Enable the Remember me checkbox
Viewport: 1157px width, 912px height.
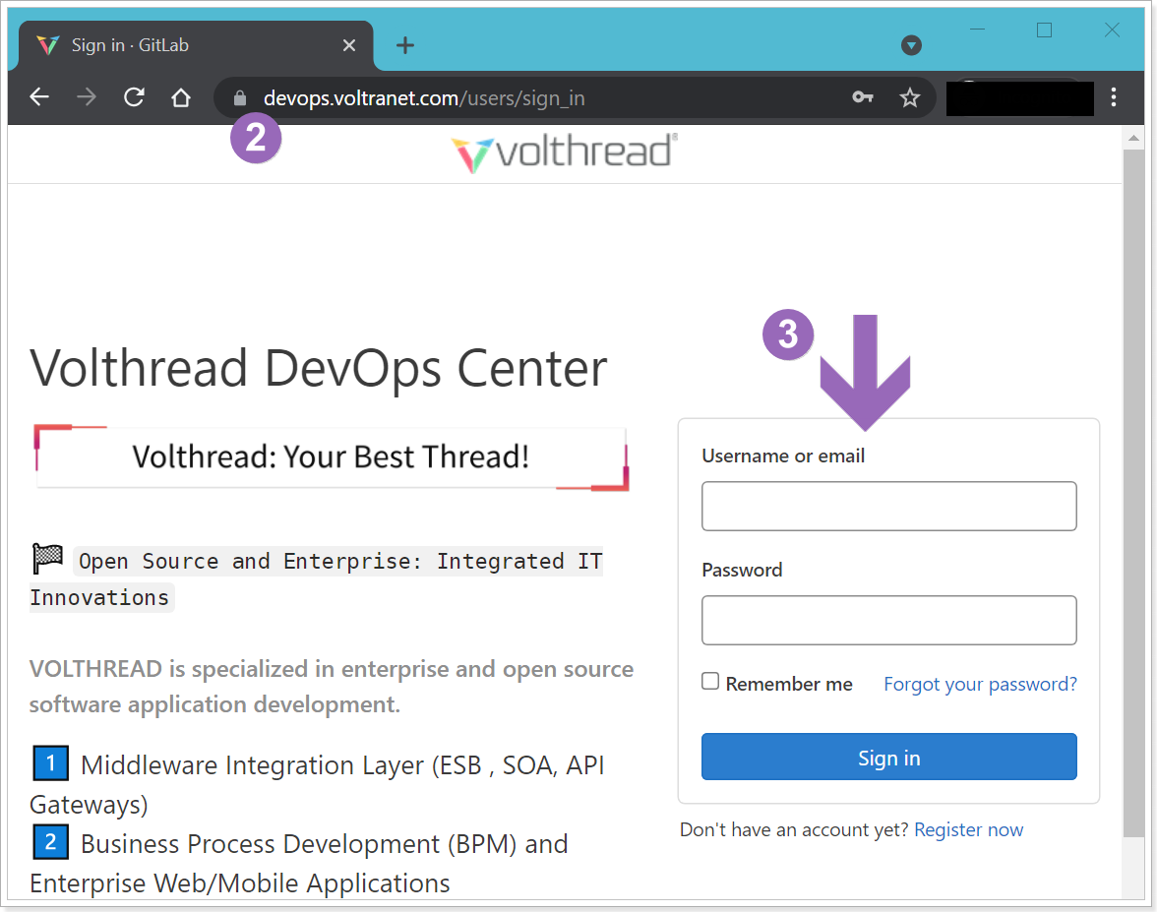click(x=710, y=682)
